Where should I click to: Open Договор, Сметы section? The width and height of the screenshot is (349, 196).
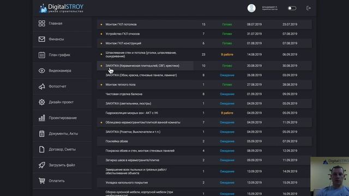pos(62,149)
